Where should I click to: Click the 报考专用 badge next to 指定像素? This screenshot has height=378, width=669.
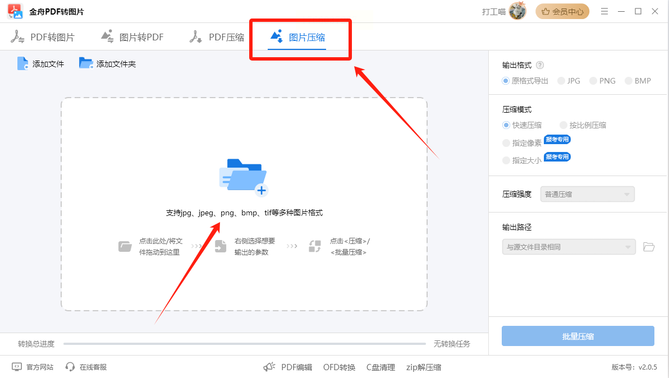(557, 140)
